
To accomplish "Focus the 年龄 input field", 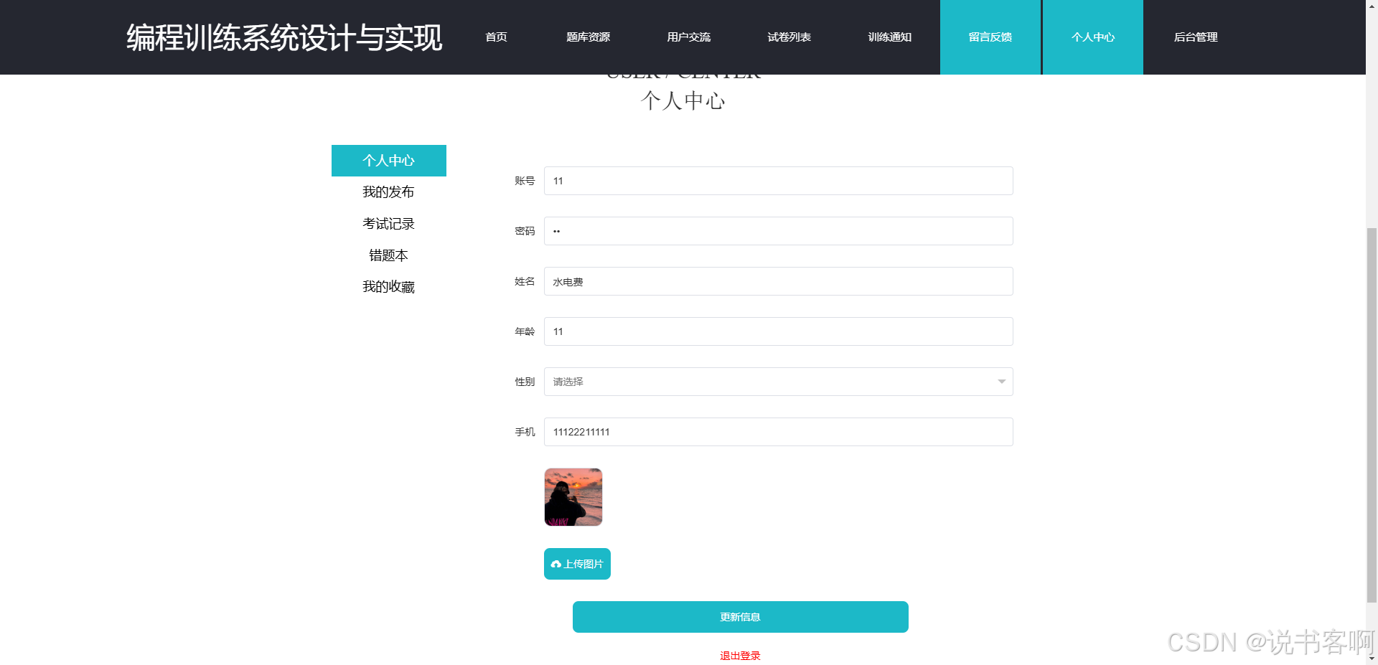I will (x=779, y=331).
